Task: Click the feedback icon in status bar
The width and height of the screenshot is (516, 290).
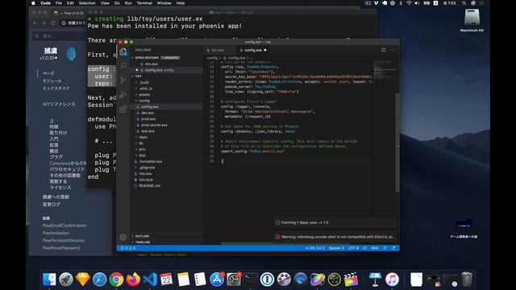Action: coord(385,248)
